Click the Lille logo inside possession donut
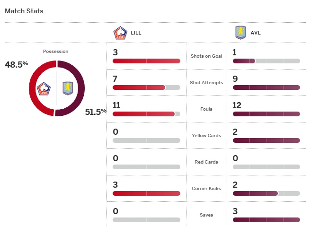The image size is (310, 226). tap(44, 88)
